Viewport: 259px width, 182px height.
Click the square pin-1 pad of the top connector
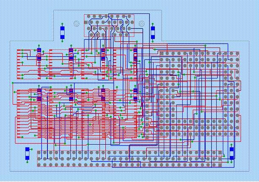86,22
